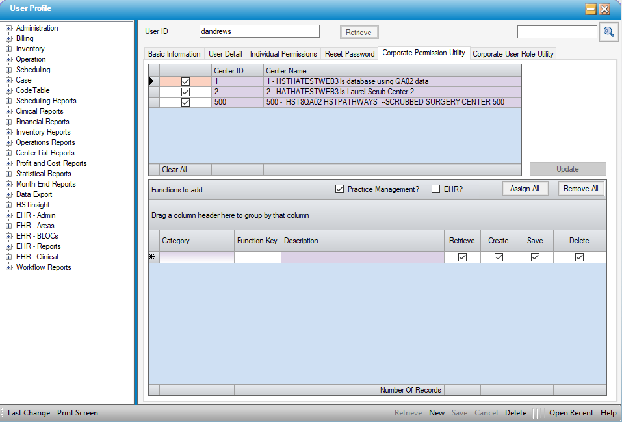
Task: Uncheck the checkbox for Center ID 500
Action: 185,103
